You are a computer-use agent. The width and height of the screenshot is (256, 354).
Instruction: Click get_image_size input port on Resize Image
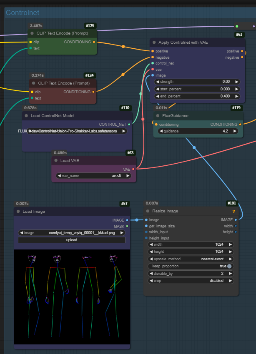tap(146, 226)
